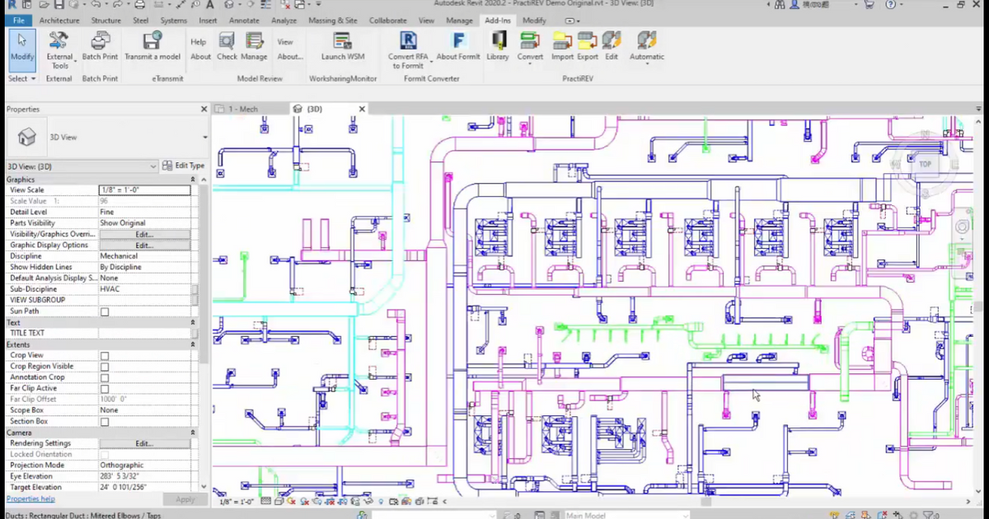
Task: Open Model Review Manage
Action: click(254, 46)
